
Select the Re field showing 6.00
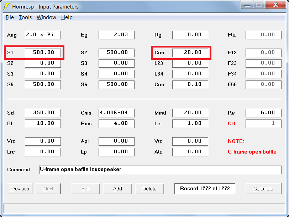point(264,113)
